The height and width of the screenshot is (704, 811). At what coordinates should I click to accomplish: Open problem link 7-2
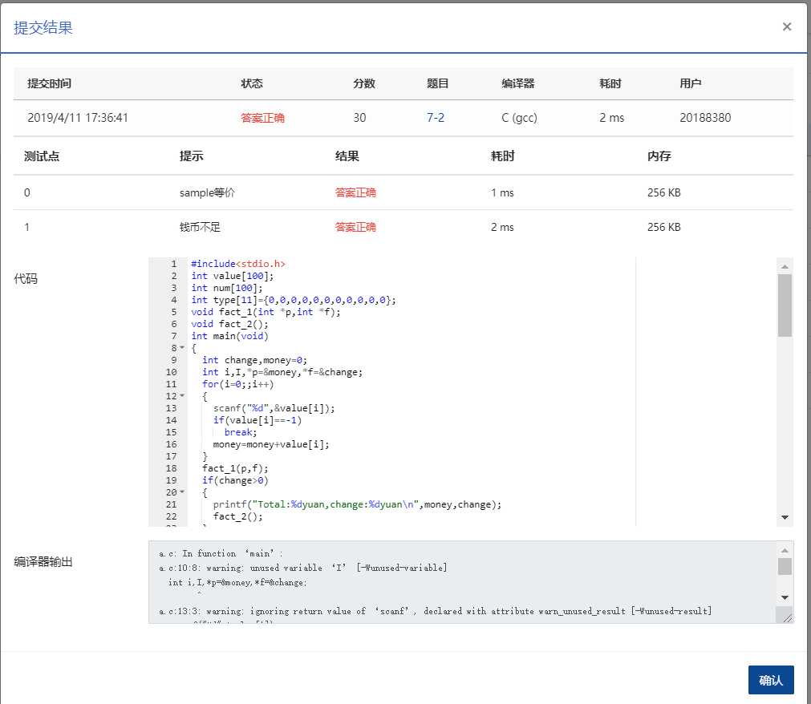coord(435,118)
